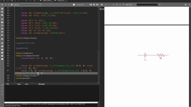Open the PDF zoom percentage dropdown
The image size is (191, 107).
(132, 5)
